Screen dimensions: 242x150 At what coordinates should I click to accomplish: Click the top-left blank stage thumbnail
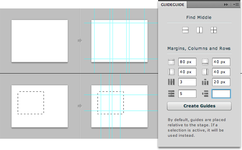click(40, 41)
